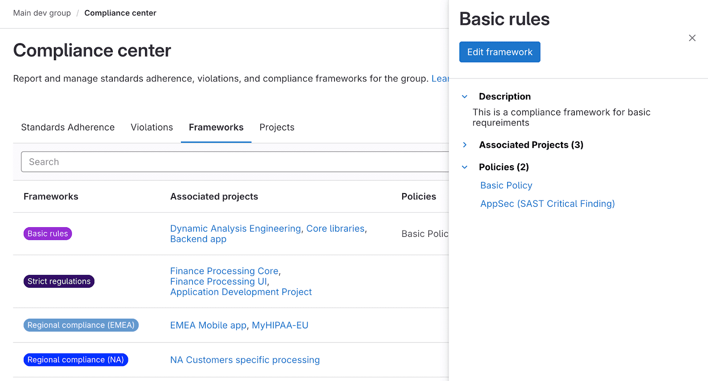Close the Basic rules side panel
This screenshot has height=381, width=708.
(x=692, y=38)
